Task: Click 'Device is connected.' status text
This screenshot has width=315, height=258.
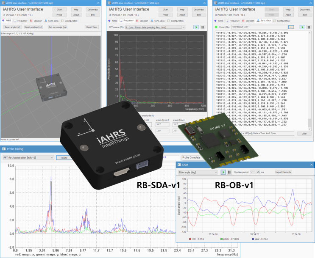Action: [10, 139]
